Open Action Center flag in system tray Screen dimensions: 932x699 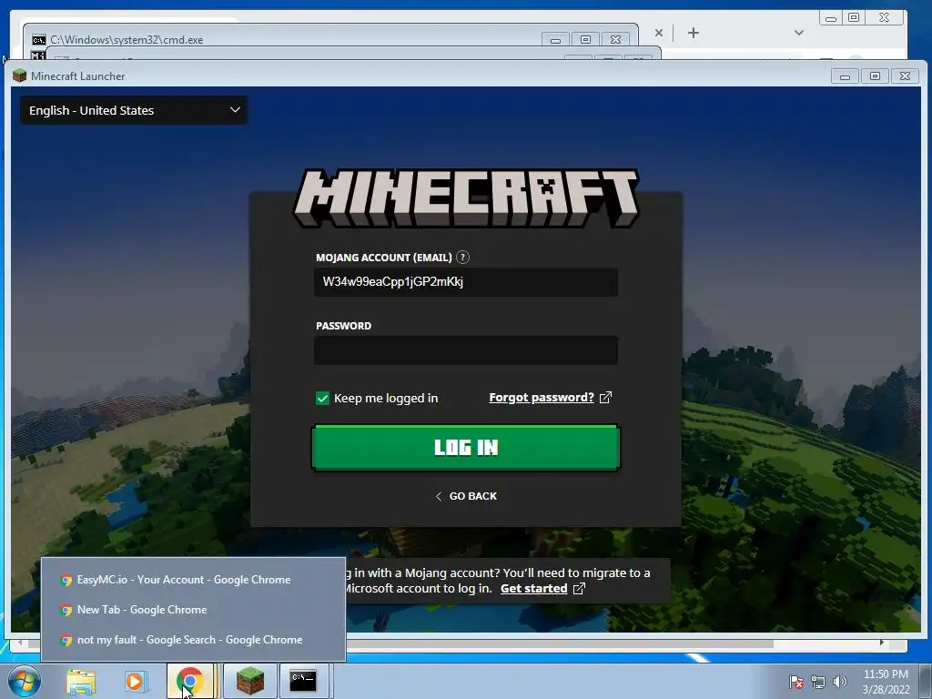coord(795,682)
